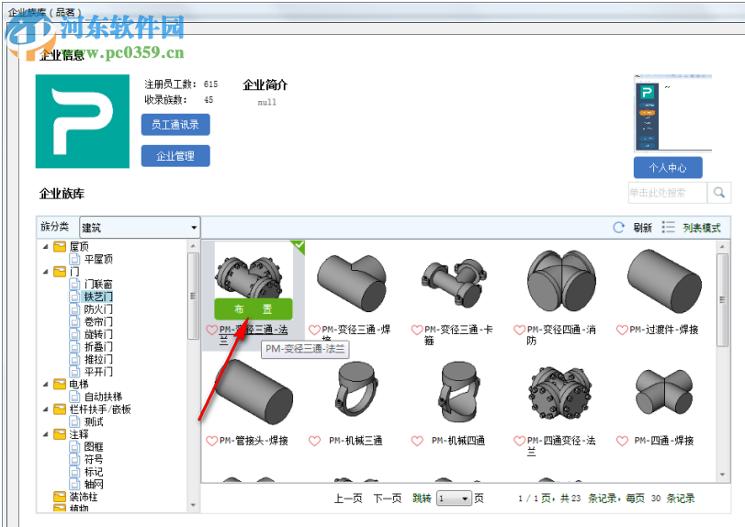Favorite PM-变径四通-消防 with heart icon

pyautogui.click(x=519, y=330)
